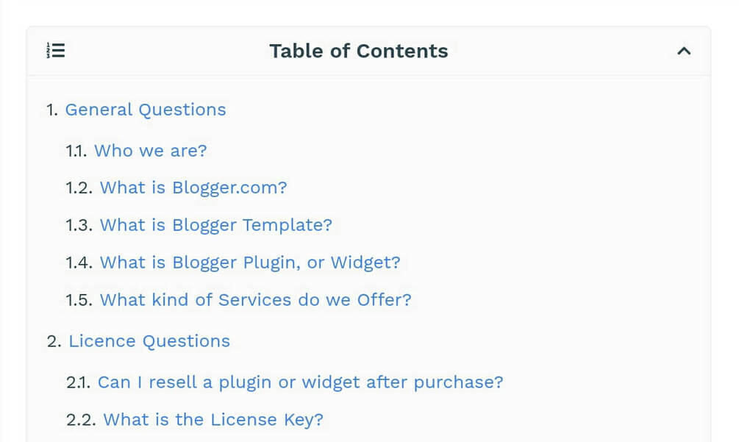Viewport: 739px width, 442px height.
Task: Collapse the Table of Contents with chevron
Action: click(684, 51)
